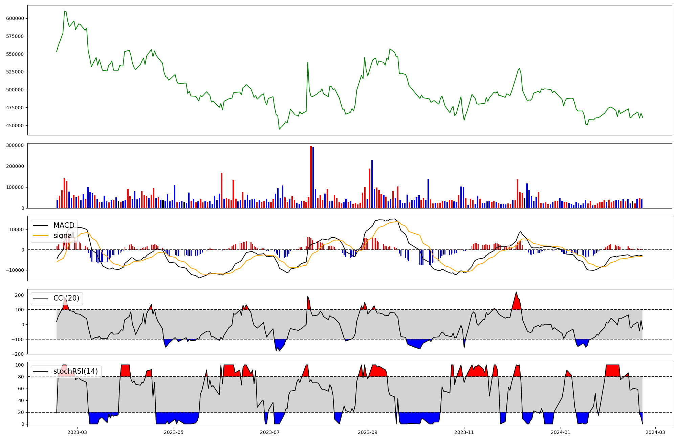This screenshot has width=677, height=440.
Task: Click the 2024-03 x-axis date label
Action: [655, 432]
